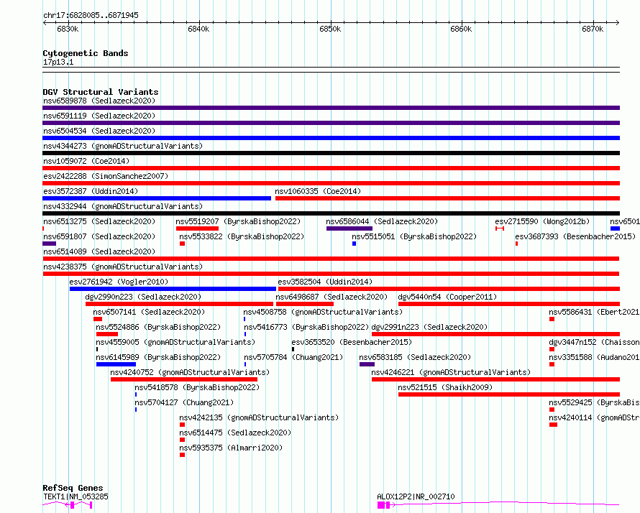640x513 pixels.
Task: Select the nsv6498687 (Sedlazeck2020) red bar
Action: (305, 304)
